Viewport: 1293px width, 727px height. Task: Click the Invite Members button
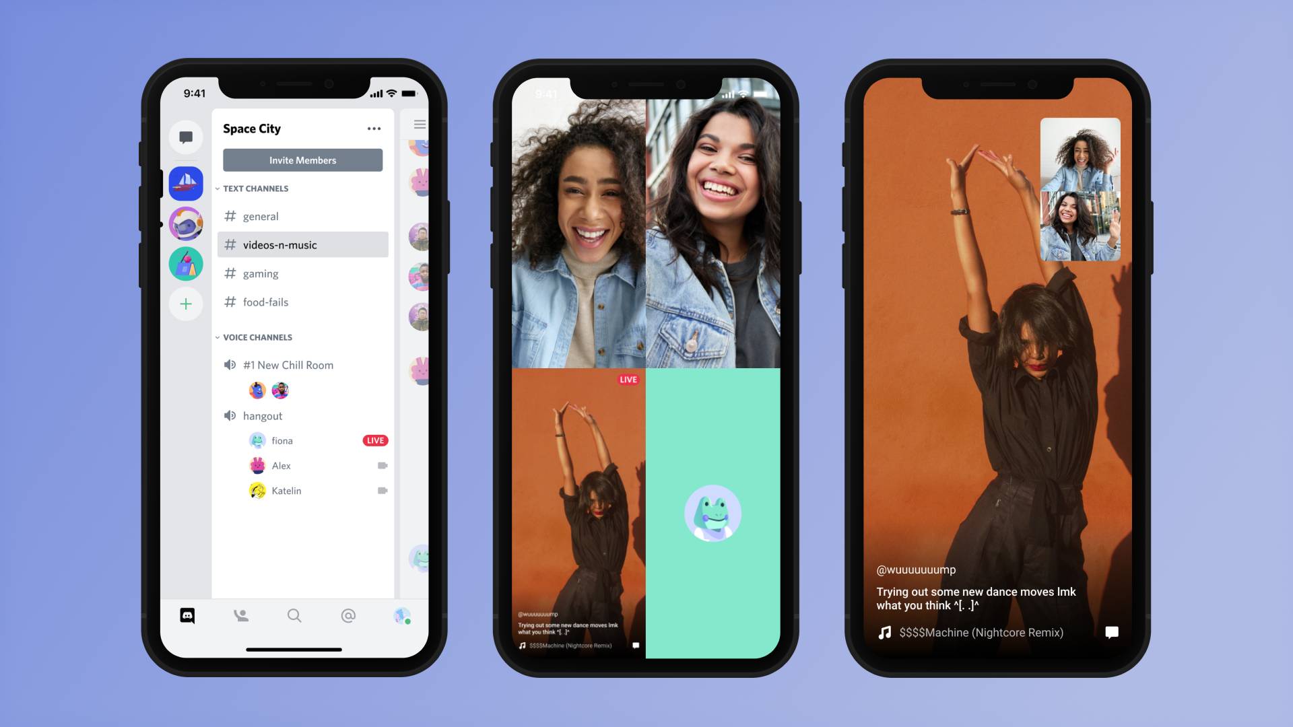click(302, 159)
